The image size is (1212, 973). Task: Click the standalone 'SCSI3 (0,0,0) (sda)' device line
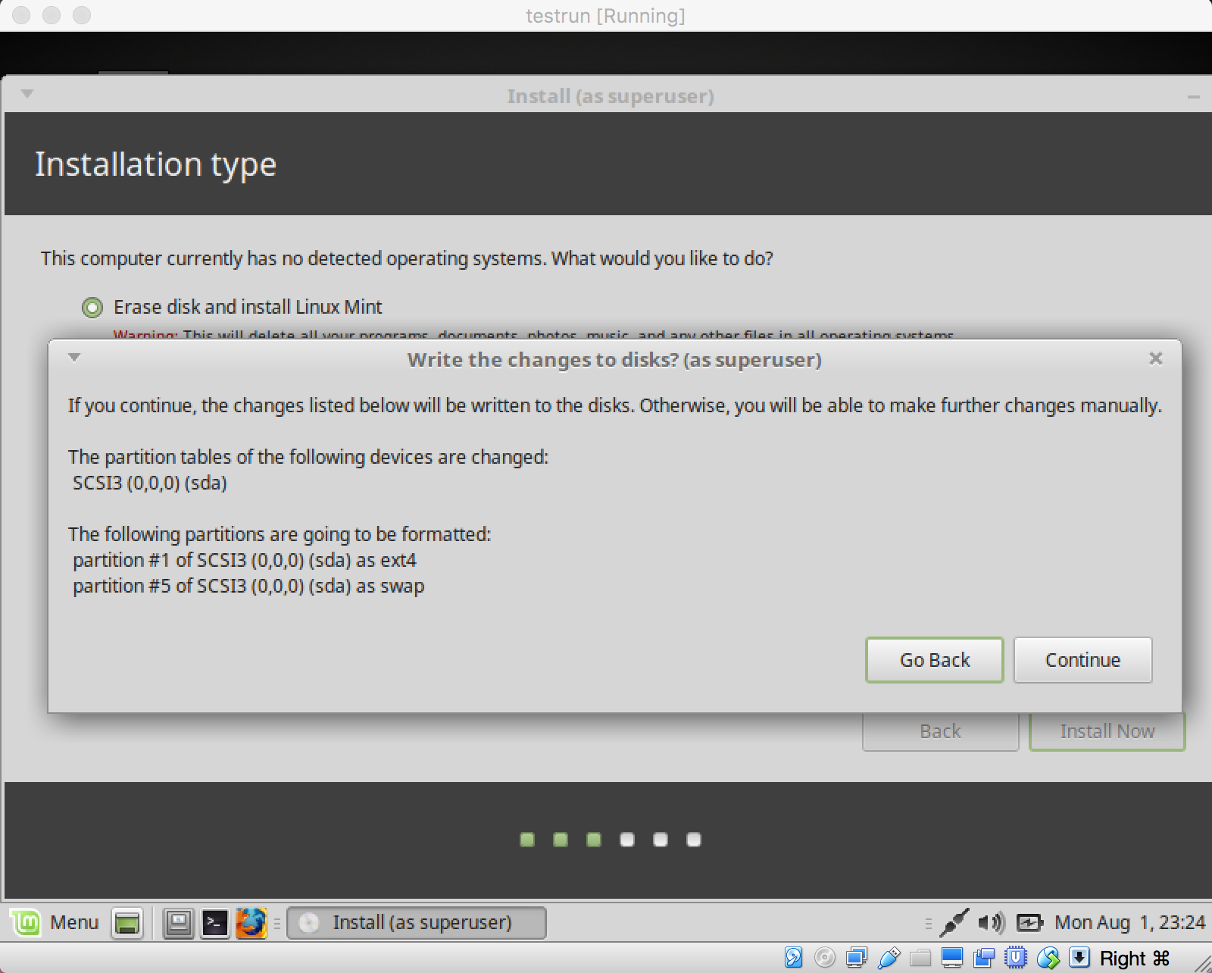point(150,483)
